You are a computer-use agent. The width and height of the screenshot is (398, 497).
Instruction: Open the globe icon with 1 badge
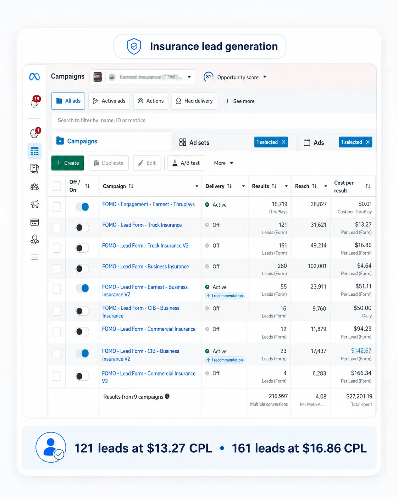(x=35, y=133)
